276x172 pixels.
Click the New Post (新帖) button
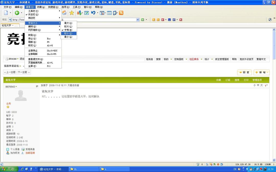point(261,72)
